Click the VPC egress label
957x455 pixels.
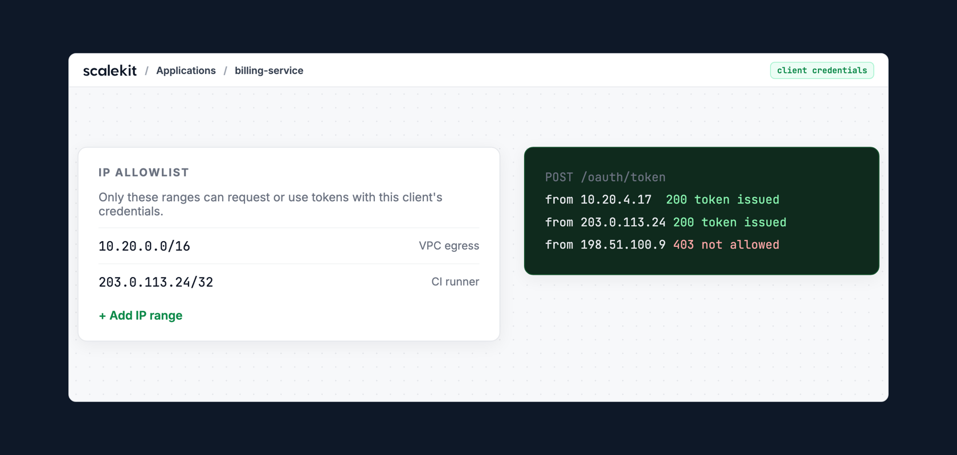449,246
